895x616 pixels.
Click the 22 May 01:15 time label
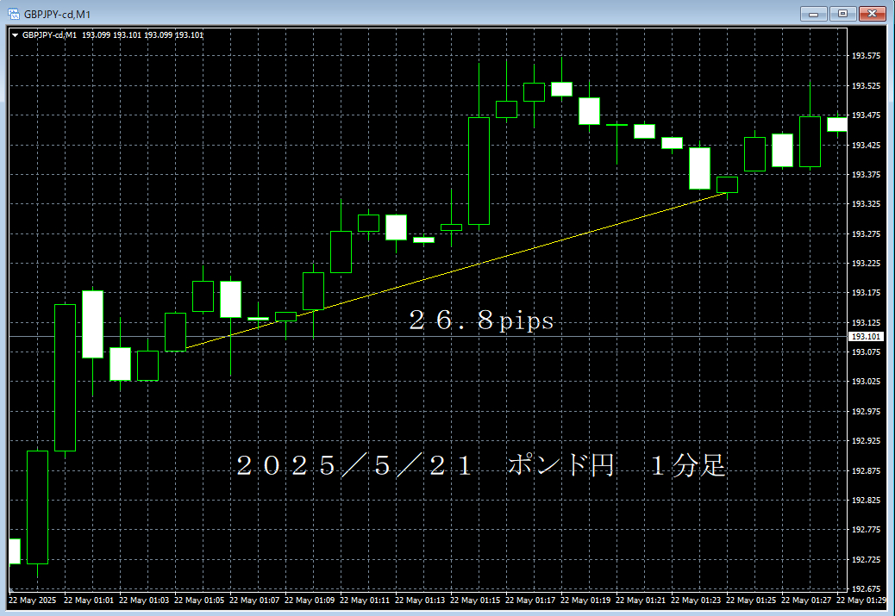coord(475,600)
